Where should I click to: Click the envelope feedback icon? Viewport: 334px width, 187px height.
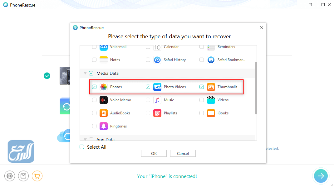23,176
